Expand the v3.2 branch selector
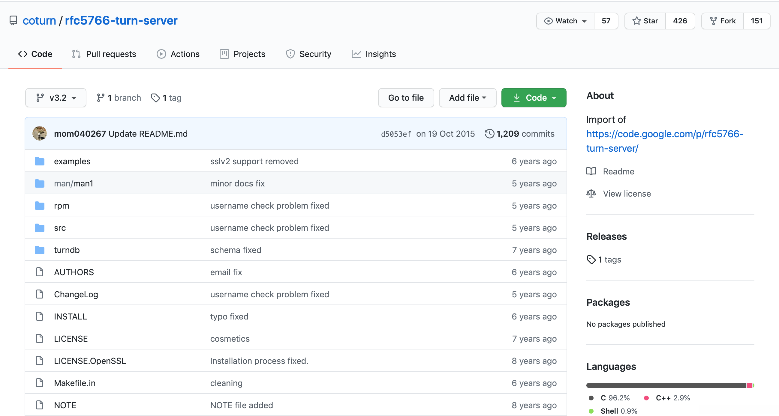Screen dimensions: 779x416 point(56,98)
